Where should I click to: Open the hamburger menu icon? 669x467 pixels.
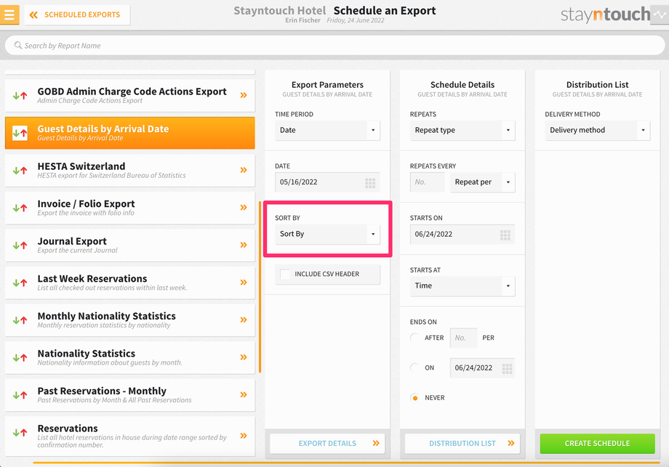pos(9,15)
